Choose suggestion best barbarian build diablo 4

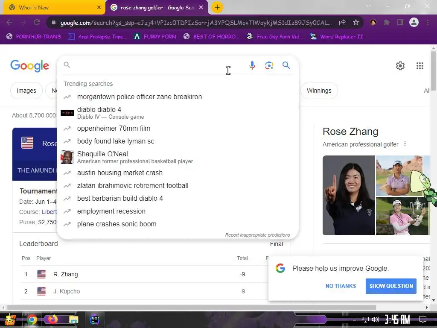[x=178, y=198]
